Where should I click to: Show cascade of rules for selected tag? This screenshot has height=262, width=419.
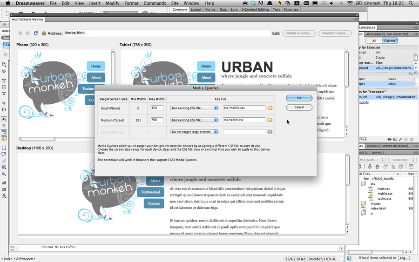tap(416, 74)
